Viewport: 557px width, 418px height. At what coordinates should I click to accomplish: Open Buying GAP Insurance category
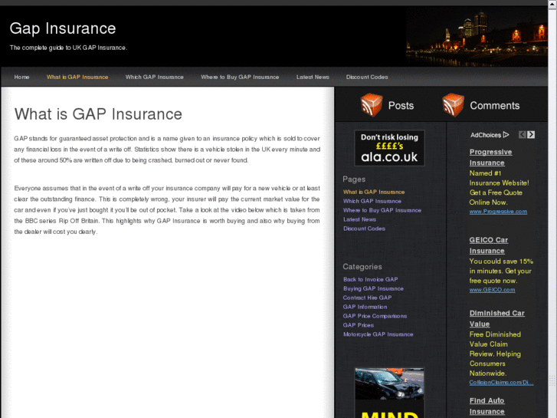coord(373,288)
